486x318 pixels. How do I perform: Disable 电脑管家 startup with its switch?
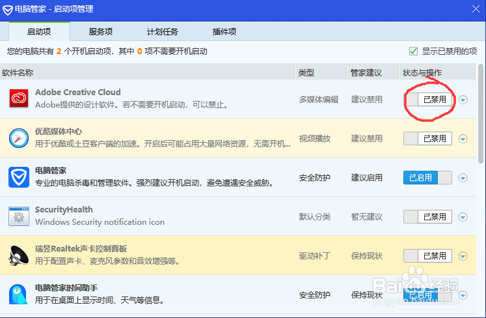click(x=427, y=178)
